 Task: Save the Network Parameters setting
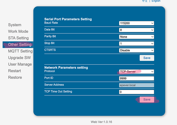[147, 99]
